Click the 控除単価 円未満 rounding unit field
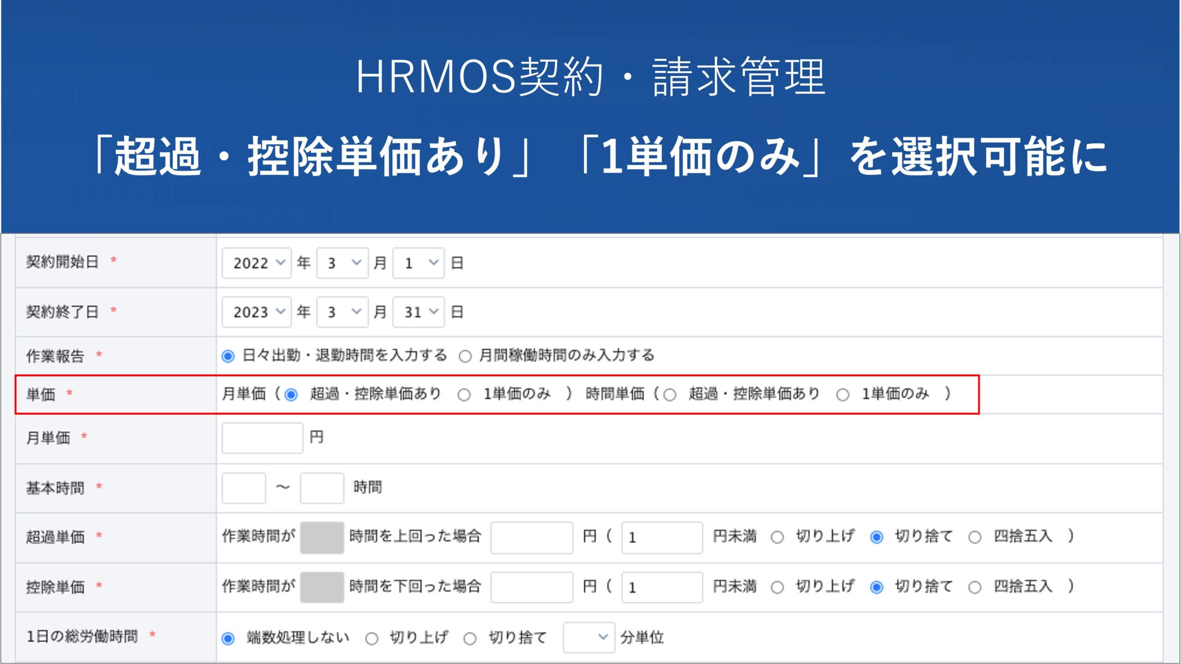 [662, 587]
